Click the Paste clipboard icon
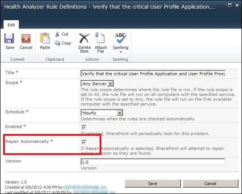Viewport: 242px width, 194px height. [45, 38]
